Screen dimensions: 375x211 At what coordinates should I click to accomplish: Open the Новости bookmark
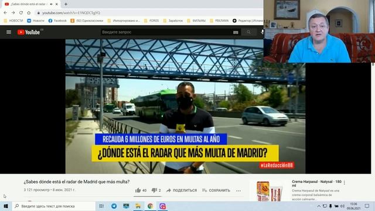[36, 21]
